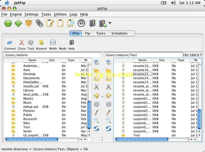Click the remote refresh icon

pos(109,129)
